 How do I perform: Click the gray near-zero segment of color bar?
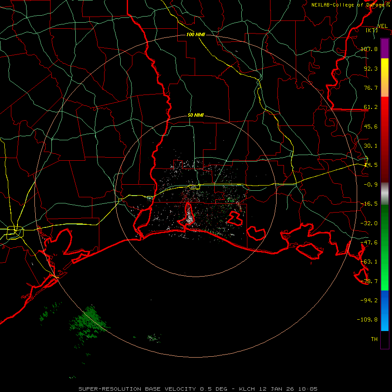click(x=385, y=194)
